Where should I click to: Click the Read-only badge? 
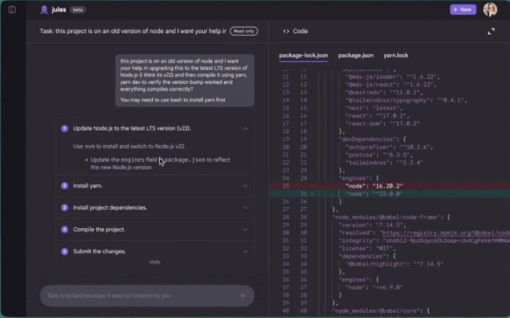[244, 31]
